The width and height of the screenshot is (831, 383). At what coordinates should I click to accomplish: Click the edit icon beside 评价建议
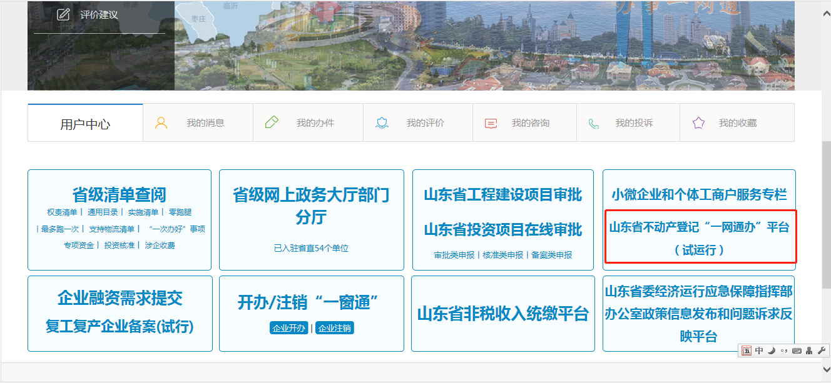(63, 14)
